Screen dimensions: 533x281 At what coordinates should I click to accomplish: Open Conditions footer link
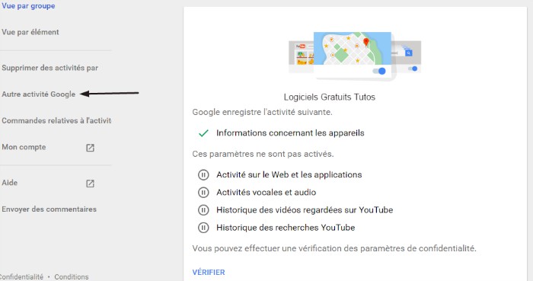tap(72, 277)
